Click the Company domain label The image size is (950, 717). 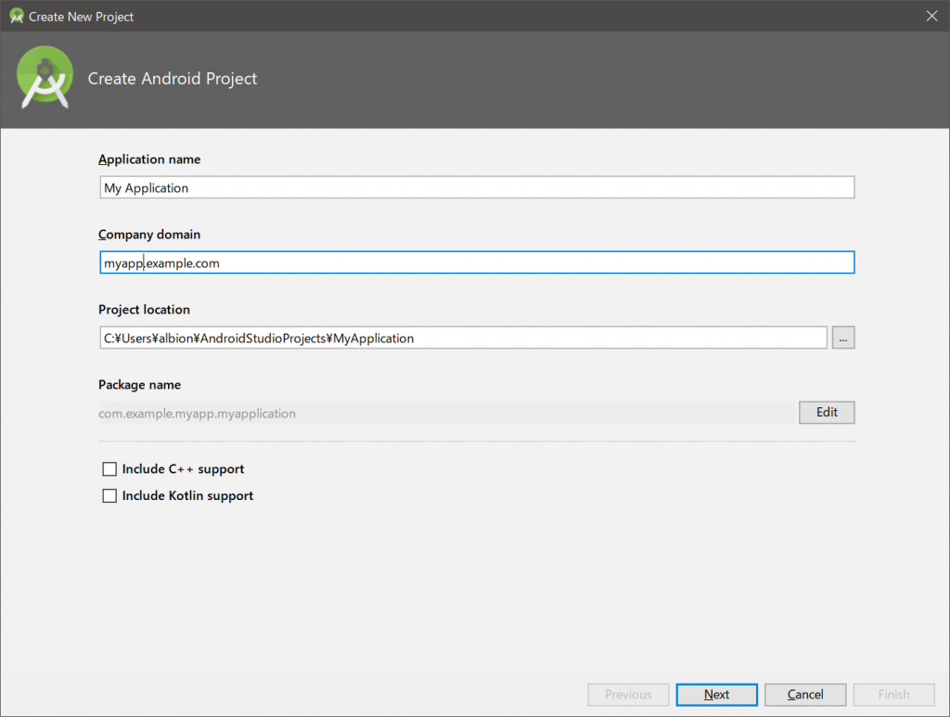[149, 235]
